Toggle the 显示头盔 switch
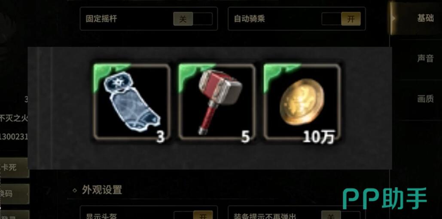This screenshot has width=442, height=219. [x=193, y=216]
